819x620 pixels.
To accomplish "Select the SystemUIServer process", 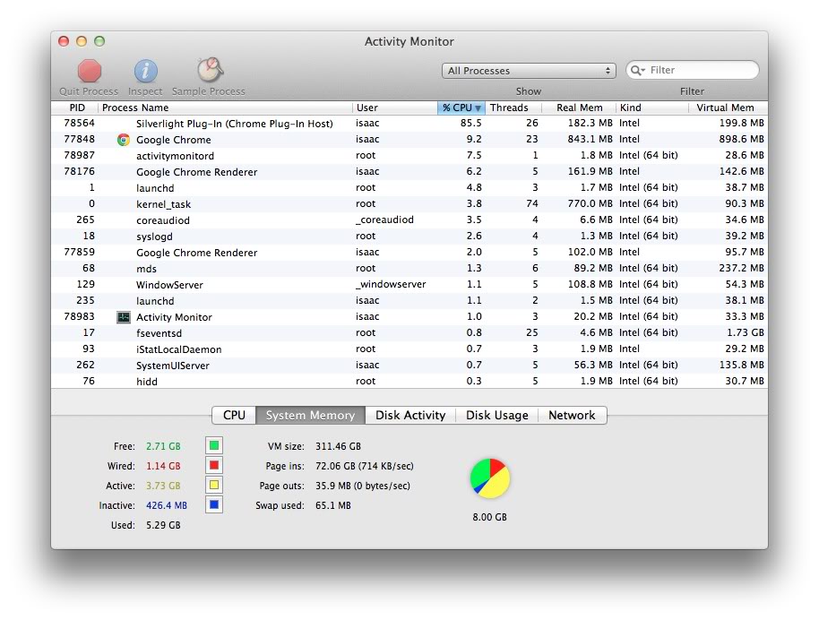I will pyautogui.click(x=409, y=366).
